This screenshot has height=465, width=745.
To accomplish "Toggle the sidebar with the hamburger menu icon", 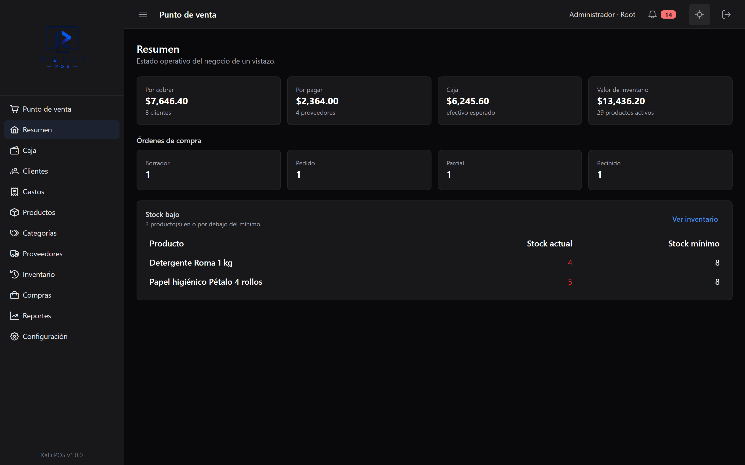I will point(143,14).
